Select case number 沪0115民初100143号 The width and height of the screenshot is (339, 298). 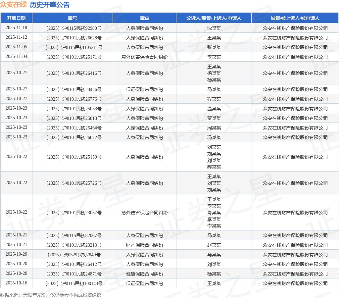(74, 283)
